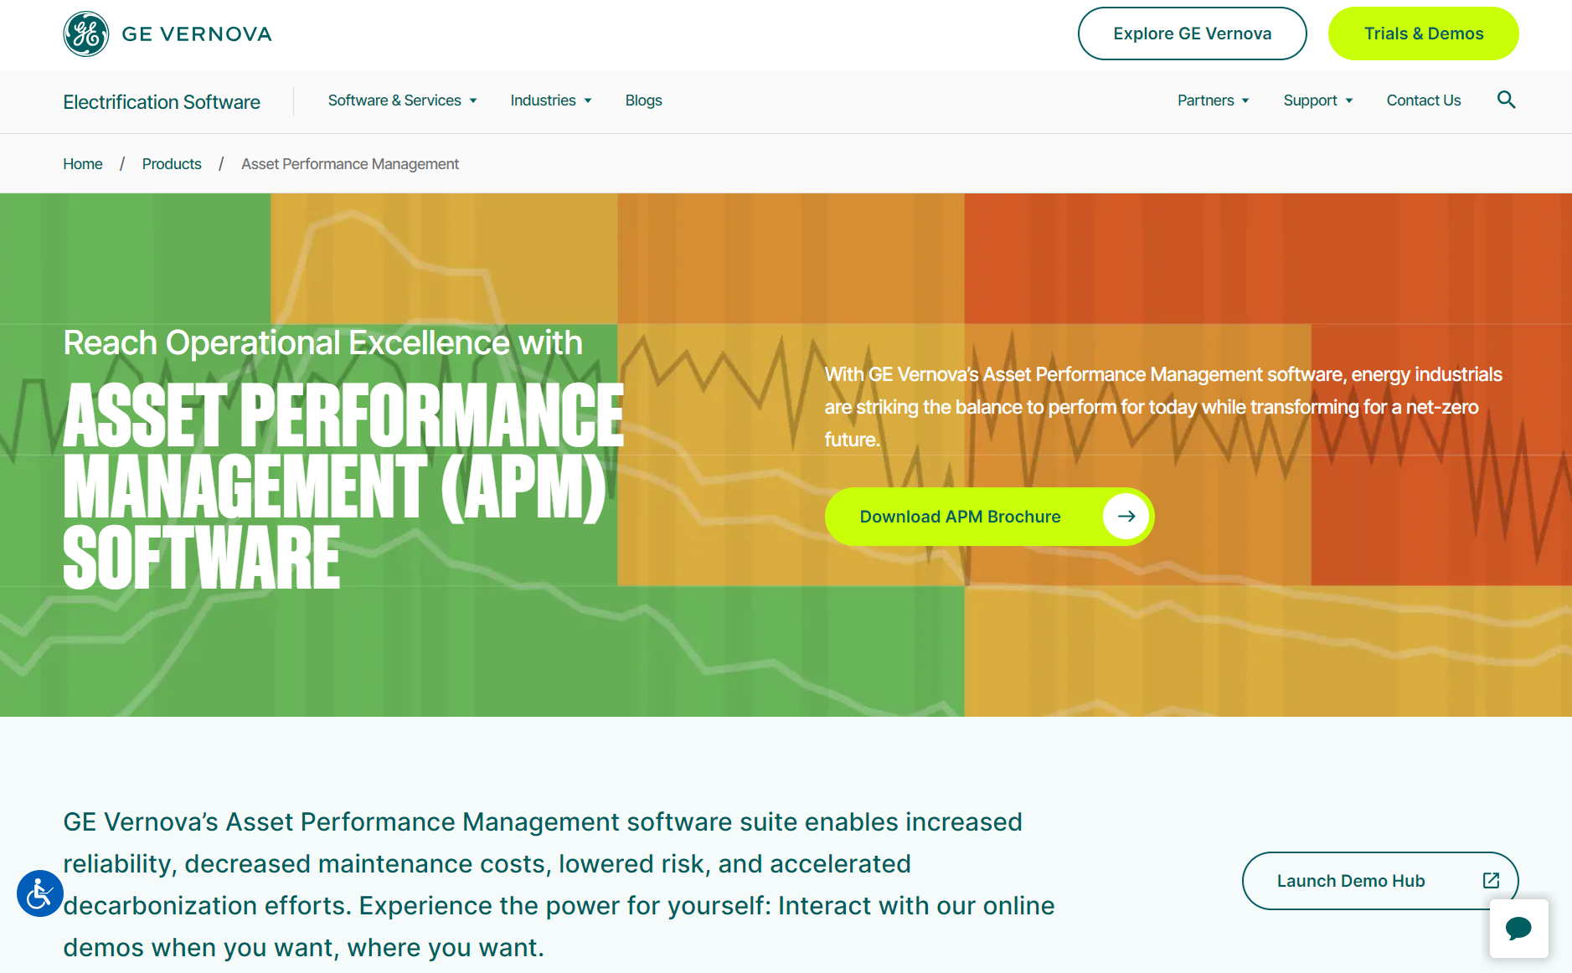
Task: Click the Reach Operational Excellence with subtitle
Action: click(x=322, y=343)
